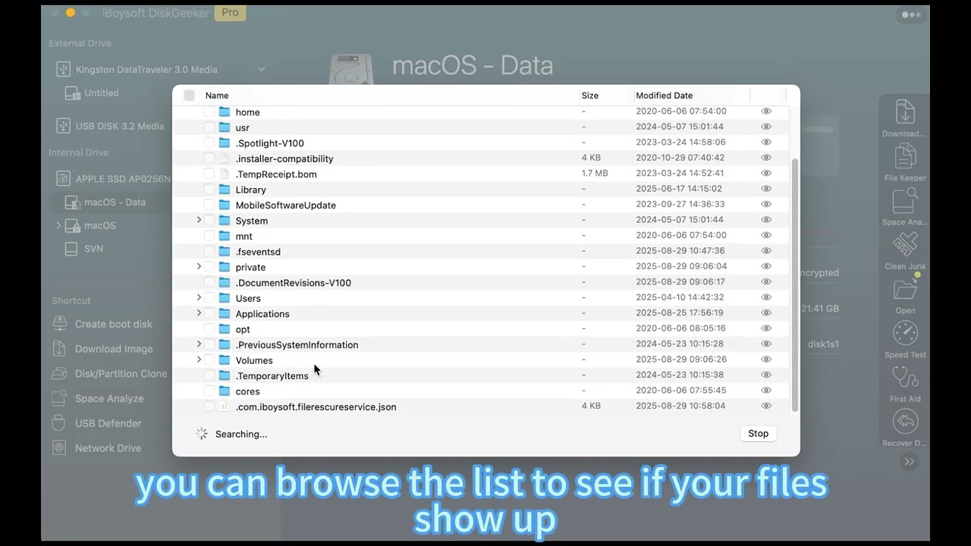Select the Clean Junk broom icon
This screenshot has height=546, width=971.
[x=904, y=244]
